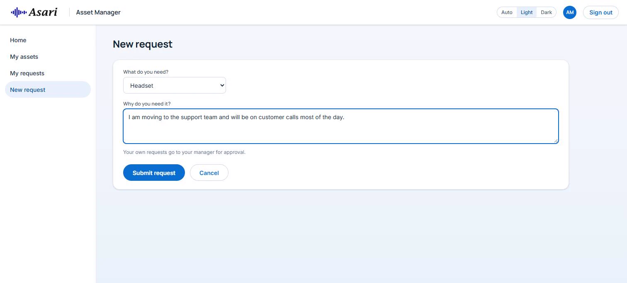Screen dimensions: 627x283
Task: Switch theme to Light
Action: tap(527, 12)
